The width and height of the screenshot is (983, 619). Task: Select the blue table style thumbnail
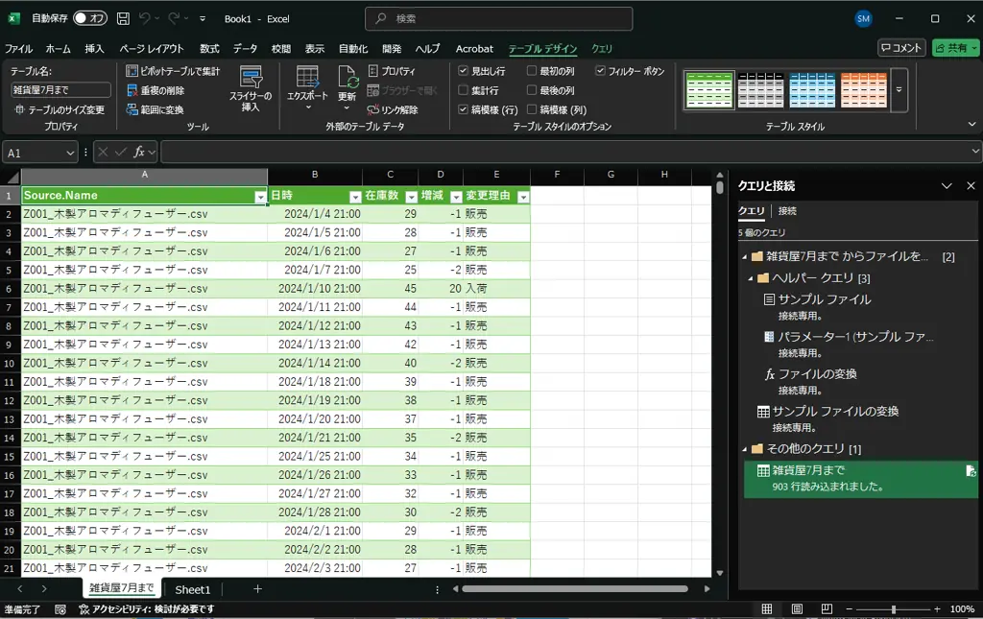tap(812, 90)
